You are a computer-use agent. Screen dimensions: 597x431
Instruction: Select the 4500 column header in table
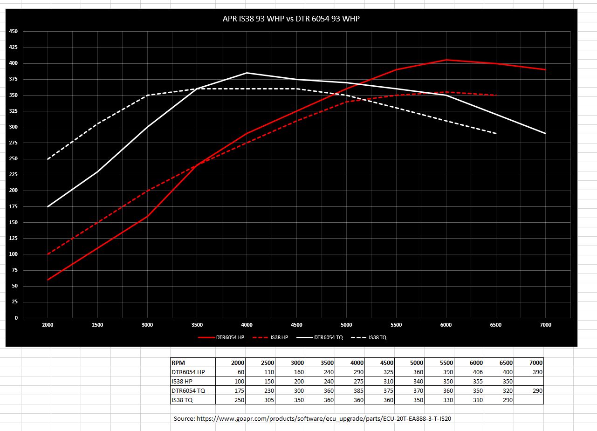(380, 363)
